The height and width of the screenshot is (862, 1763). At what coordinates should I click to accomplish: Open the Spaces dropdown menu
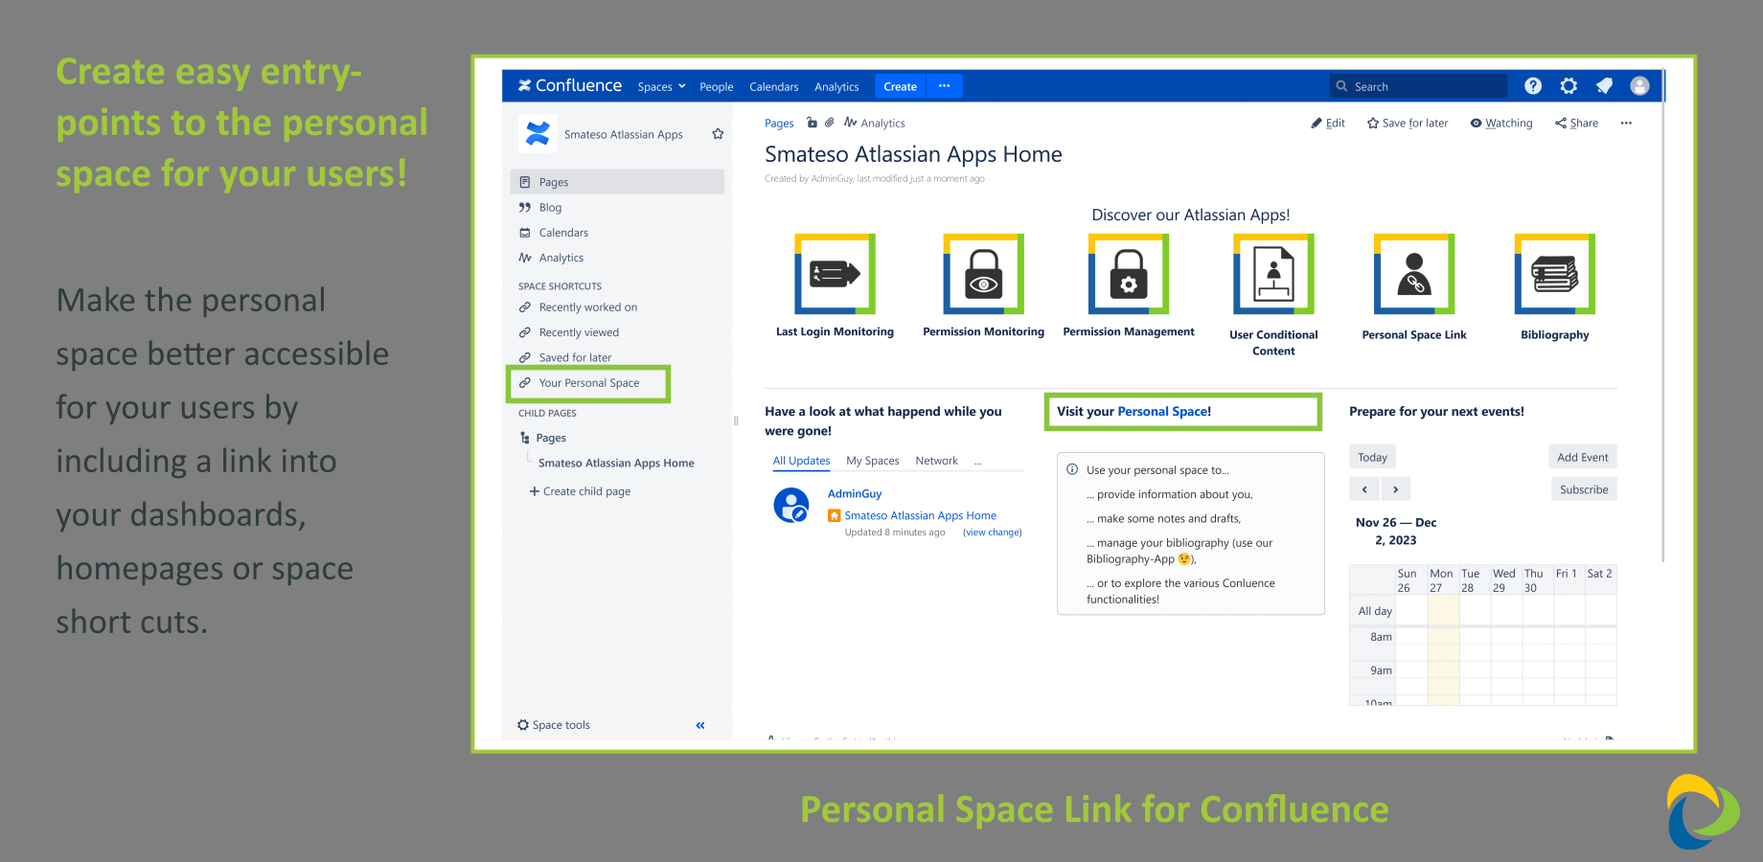[661, 87]
